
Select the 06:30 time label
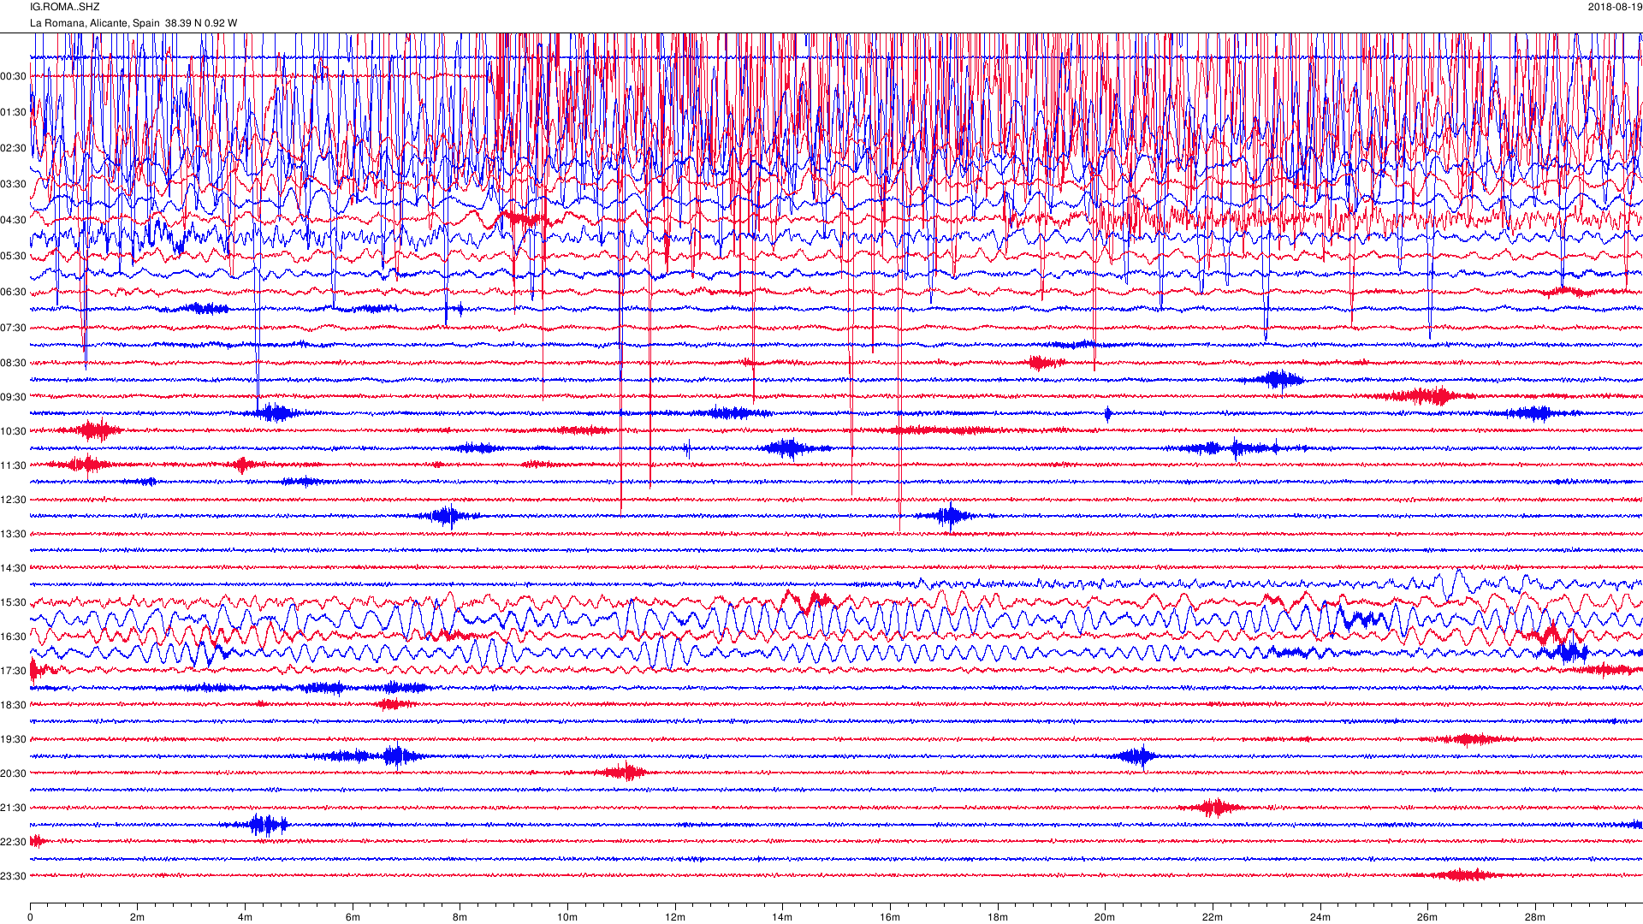tap(13, 292)
